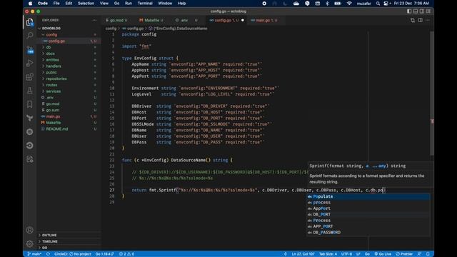
Task: Select DB_PASSWORD autocomplete suggestion
Action: tap(368, 233)
